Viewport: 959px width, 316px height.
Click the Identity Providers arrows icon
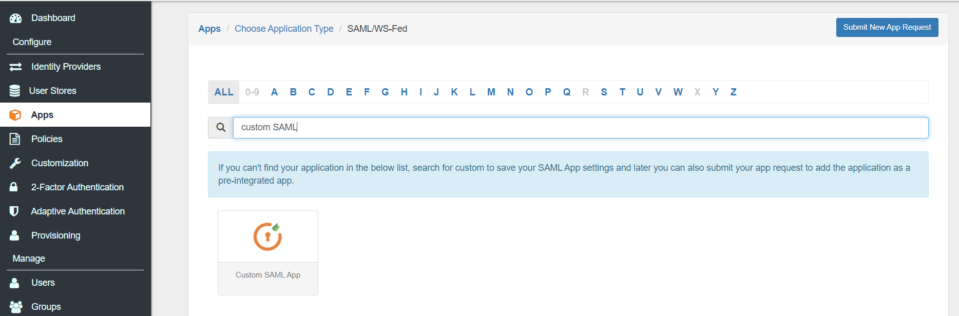point(15,67)
